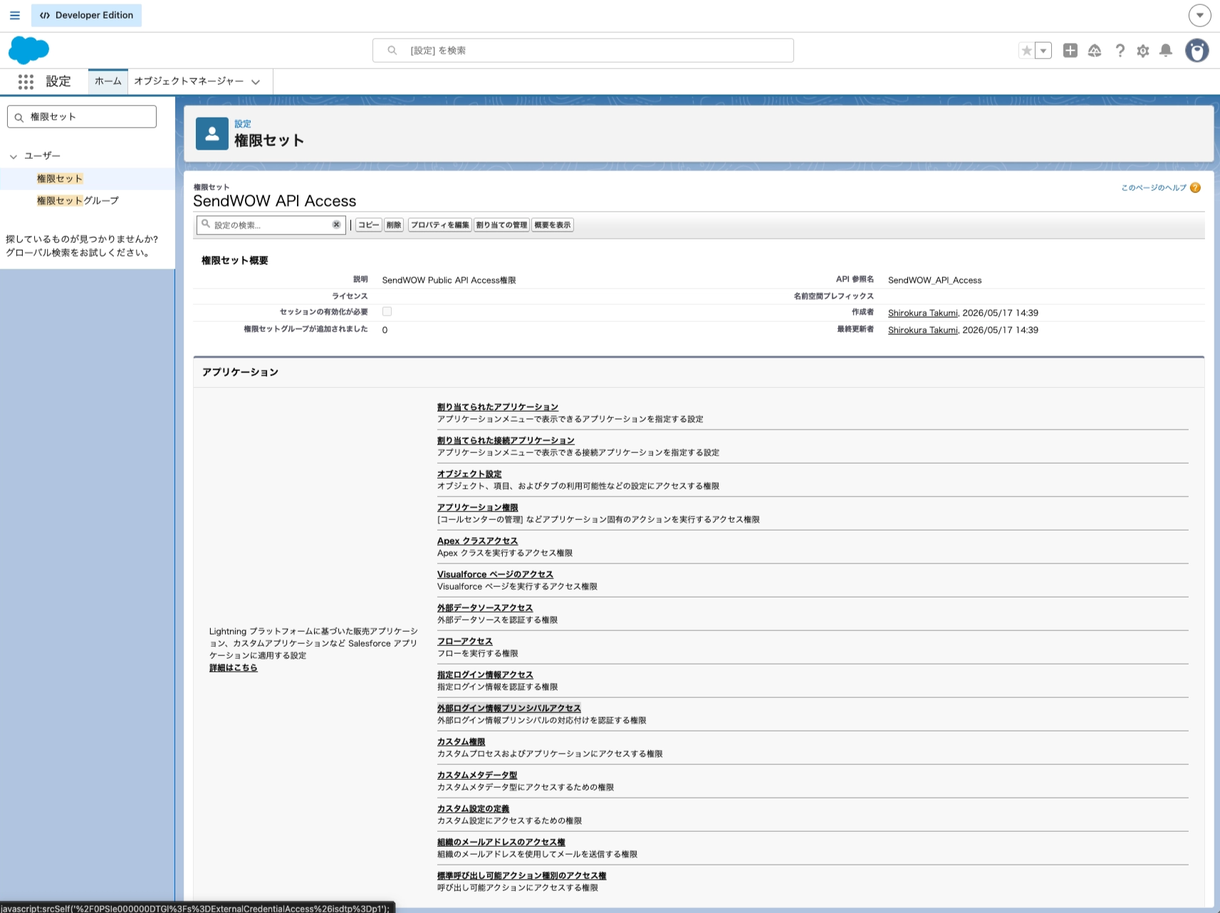Open the 外部データソースアクセス link

485,608
